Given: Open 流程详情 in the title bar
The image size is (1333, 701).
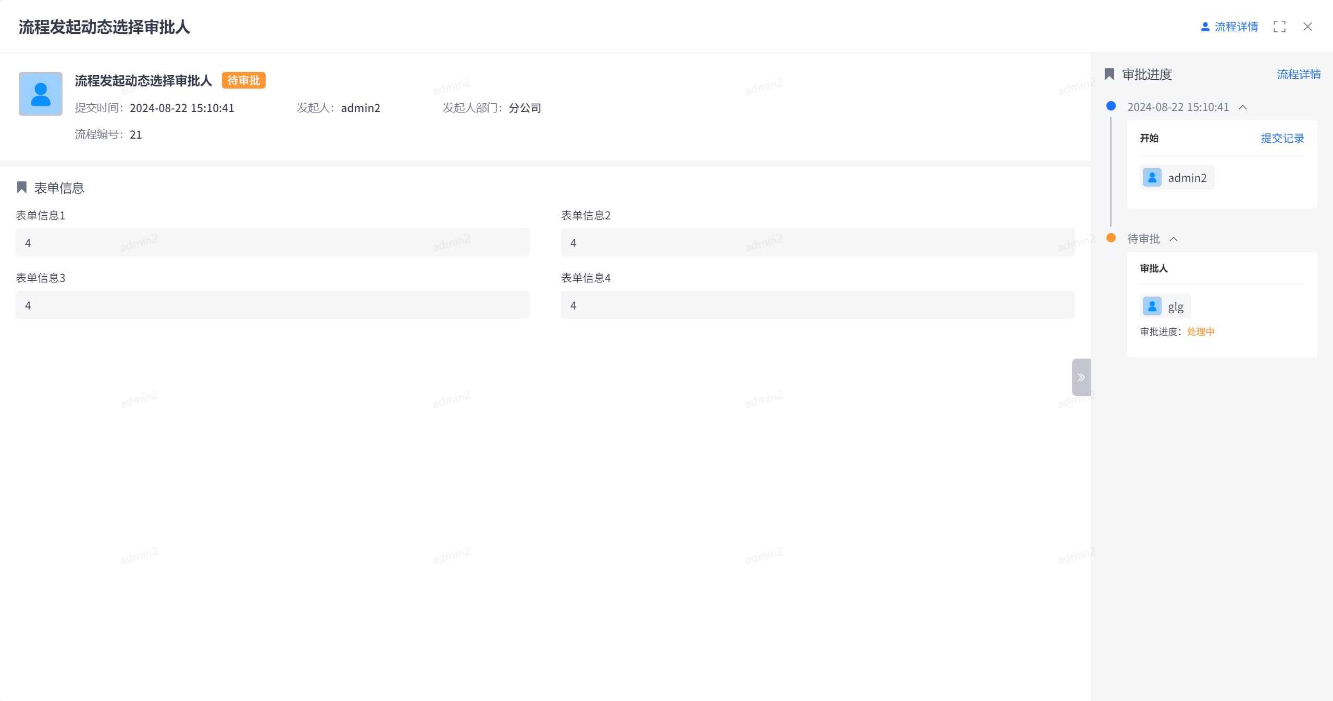Looking at the screenshot, I should 1229,27.
